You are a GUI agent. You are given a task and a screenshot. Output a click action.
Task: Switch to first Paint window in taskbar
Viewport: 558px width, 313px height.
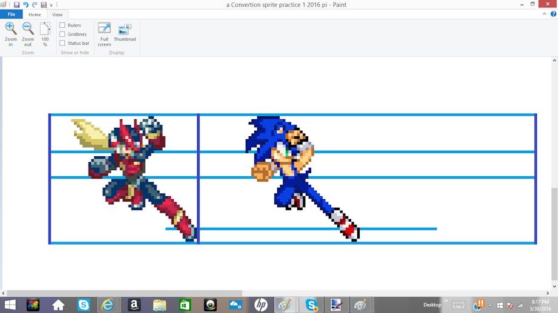[284, 305]
